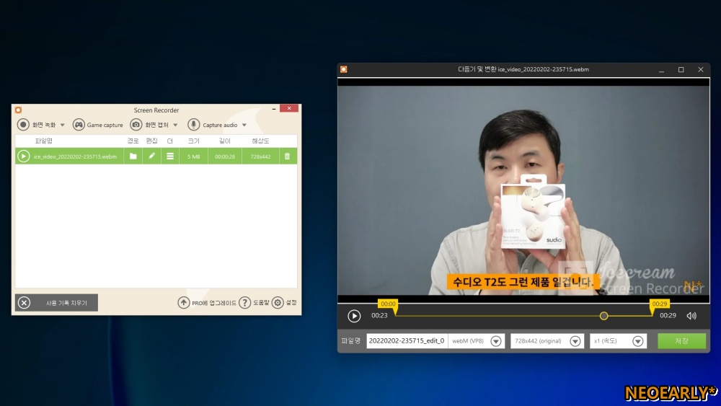This screenshot has width=721, height=406.
Task: Expand the 화면 캡처 dropdown arrow
Action: [x=175, y=125]
